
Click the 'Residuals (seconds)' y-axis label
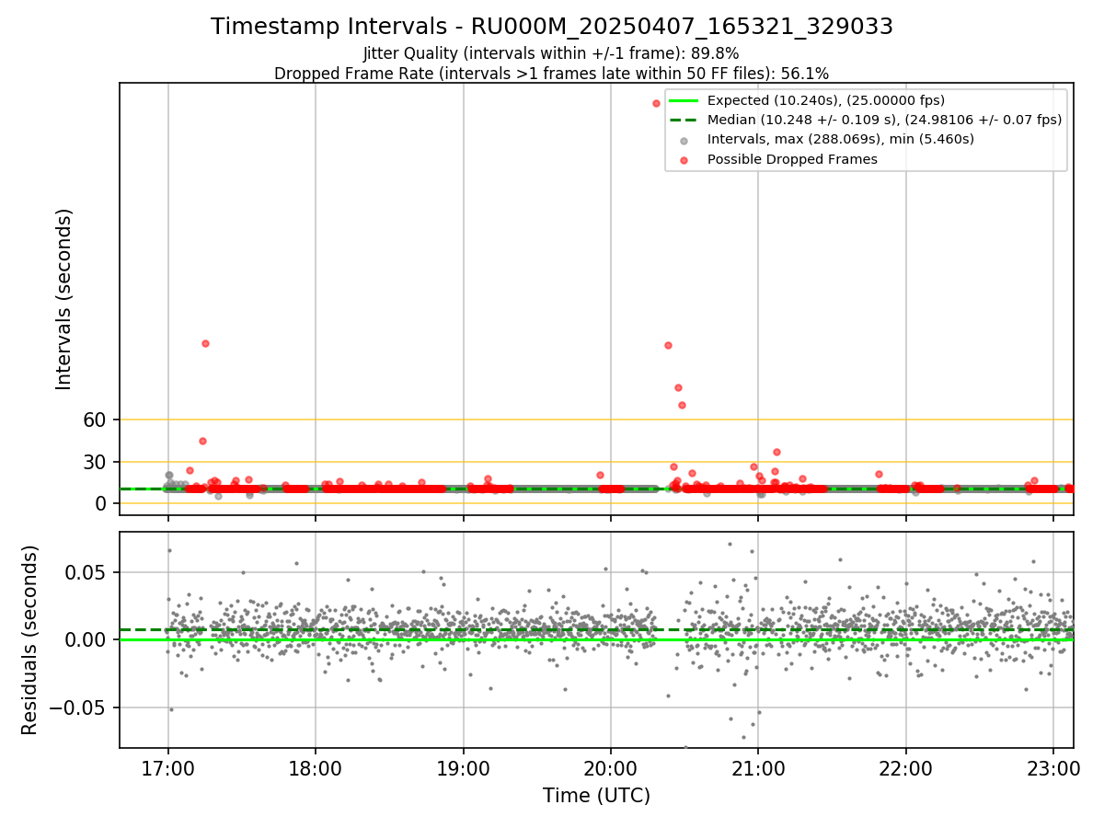30,639
